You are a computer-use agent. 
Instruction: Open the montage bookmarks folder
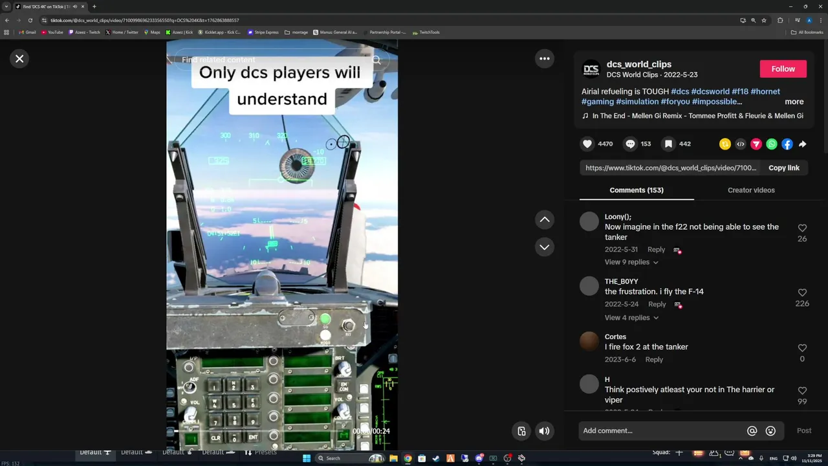click(296, 32)
